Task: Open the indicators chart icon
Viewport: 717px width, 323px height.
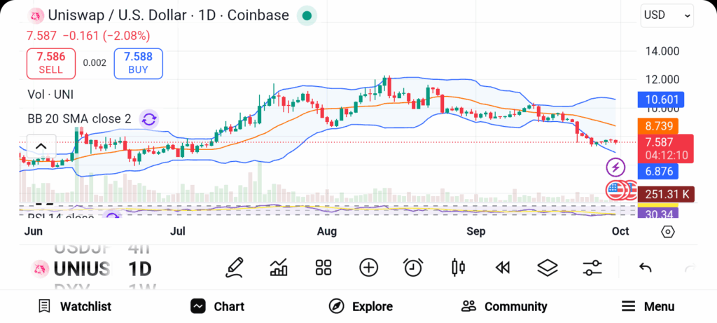Action: coord(279,267)
